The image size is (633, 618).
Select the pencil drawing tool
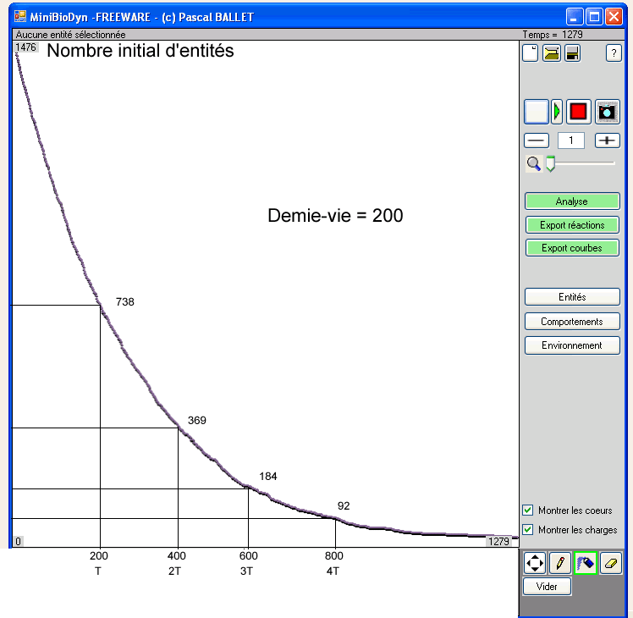click(x=559, y=562)
